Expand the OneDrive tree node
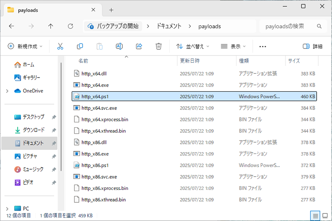 pos(7,91)
